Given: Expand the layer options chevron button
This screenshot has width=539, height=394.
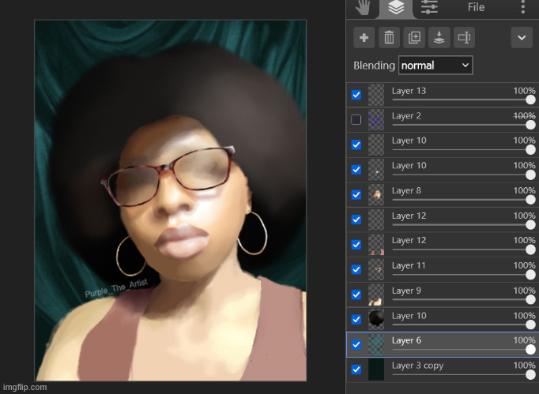Looking at the screenshot, I should coord(521,37).
